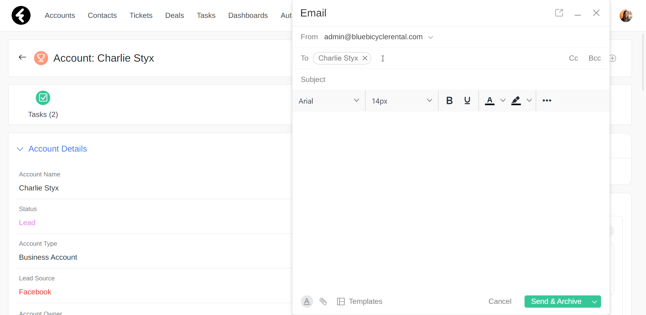646x315 pixels.
Task: Click the Facebook lead source value
Action: [35, 292]
